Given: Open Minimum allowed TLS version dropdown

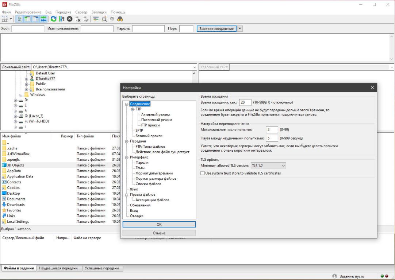Looking at the screenshot, I should click(x=268, y=166).
